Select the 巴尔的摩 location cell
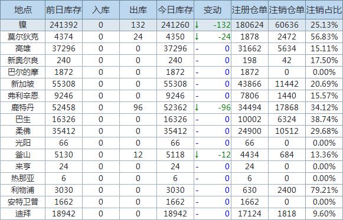 pos(23,72)
